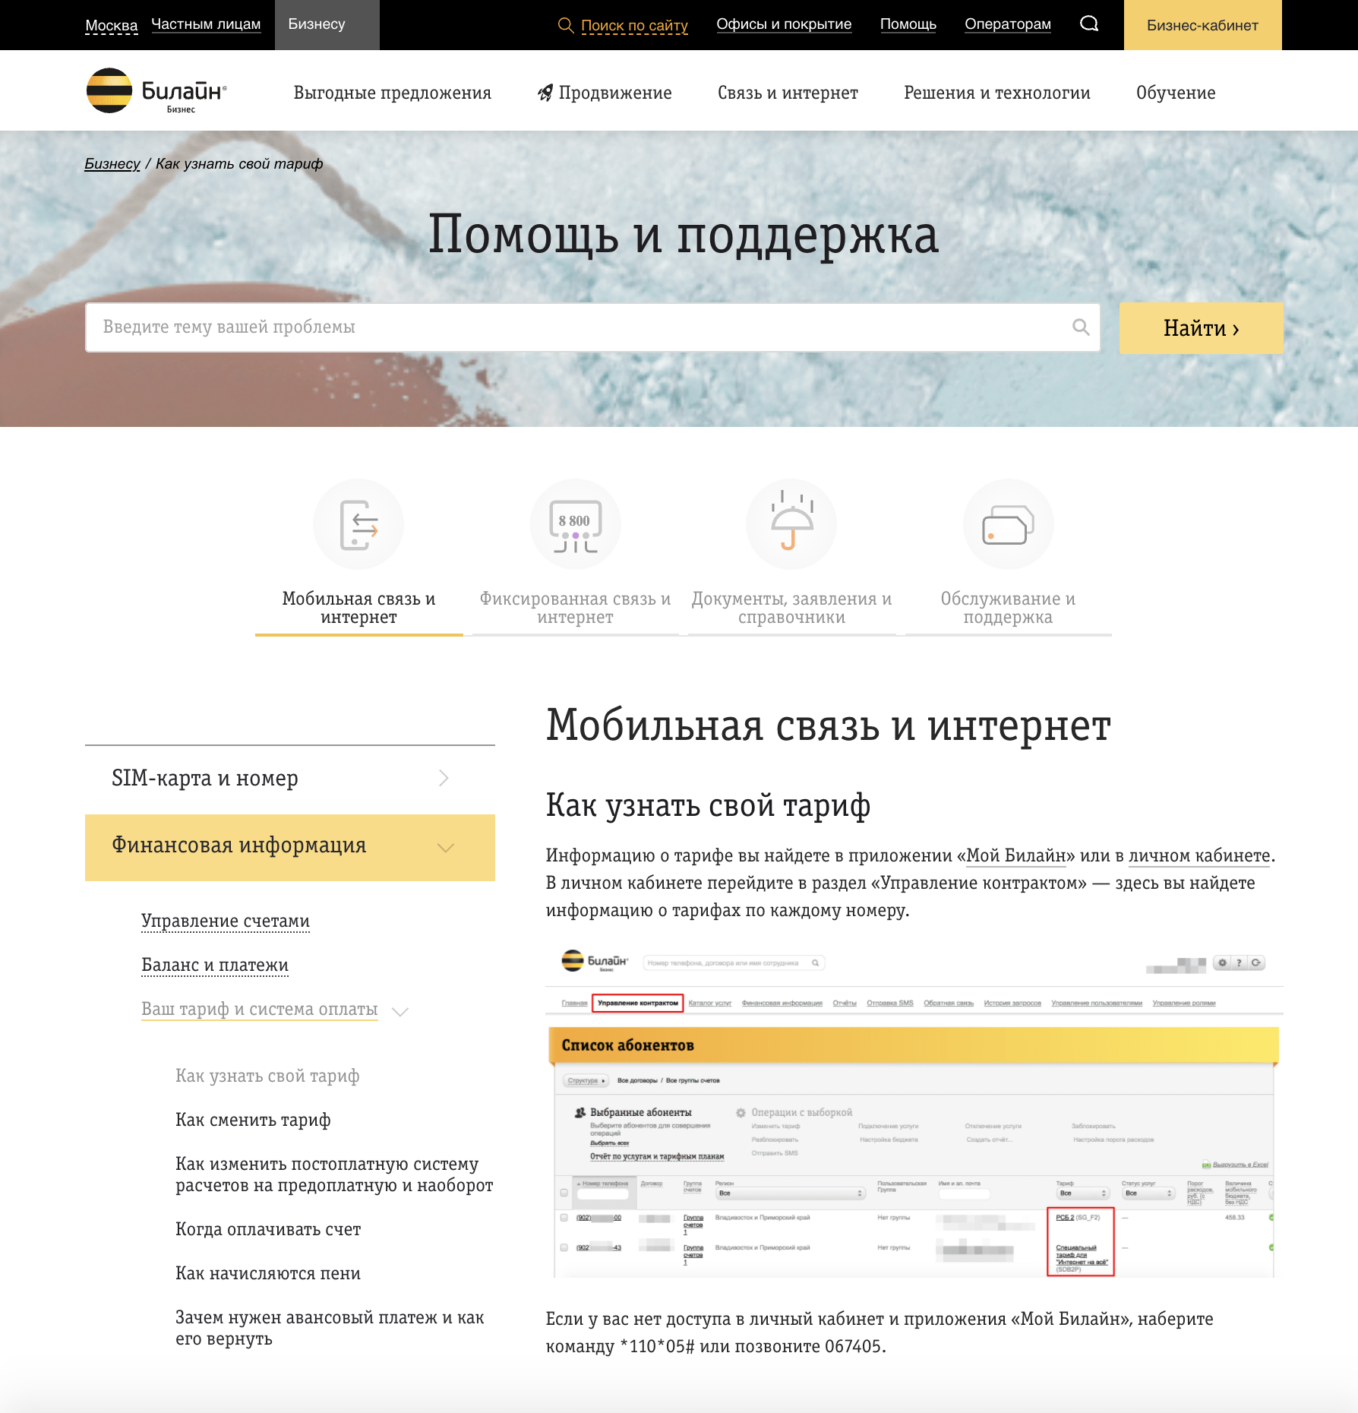The image size is (1358, 1413).
Task: Select the phone-with-arrows mobile connectivity icon
Action: point(358,523)
